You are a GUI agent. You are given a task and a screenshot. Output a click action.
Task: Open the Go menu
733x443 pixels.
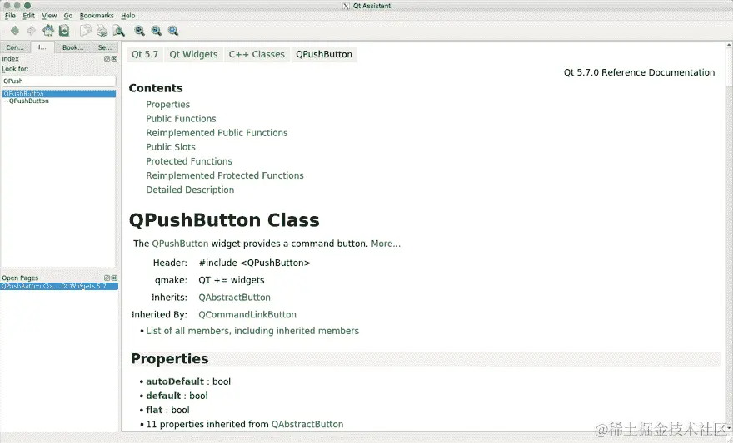coord(68,16)
